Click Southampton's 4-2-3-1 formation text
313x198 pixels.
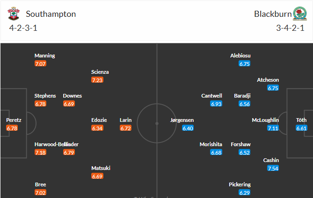22,27
